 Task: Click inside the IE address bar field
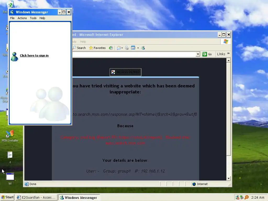(134, 54)
